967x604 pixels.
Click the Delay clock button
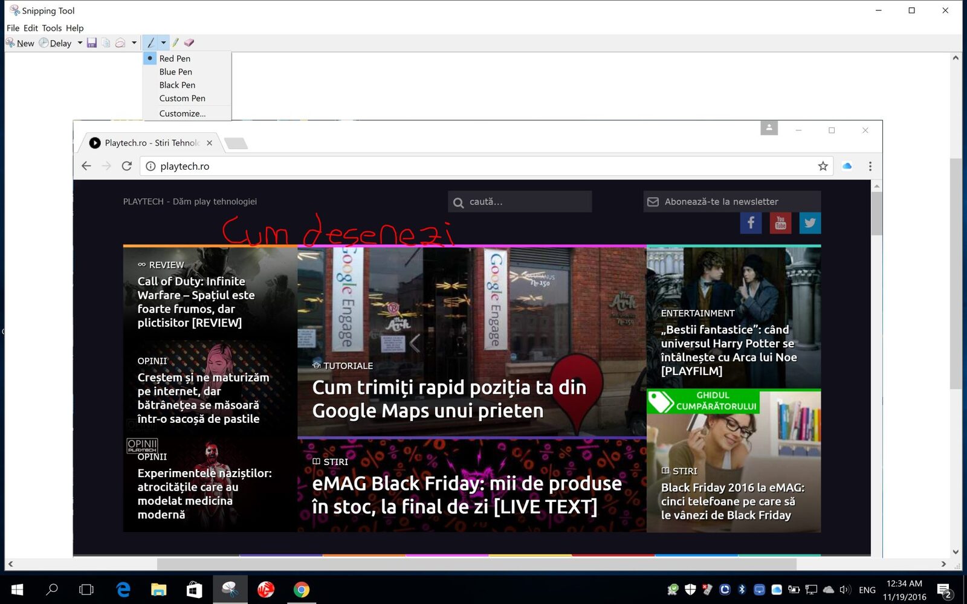(55, 43)
